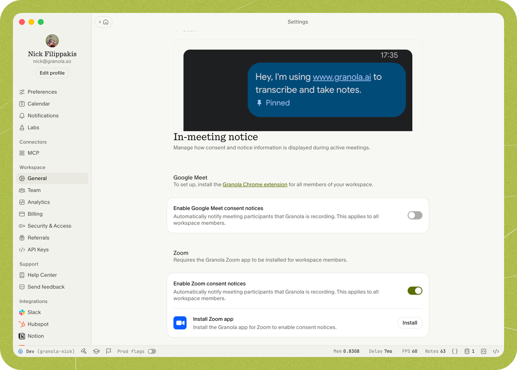Open the Send feedback menu item
This screenshot has width=517, height=370.
click(x=52, y=287)
